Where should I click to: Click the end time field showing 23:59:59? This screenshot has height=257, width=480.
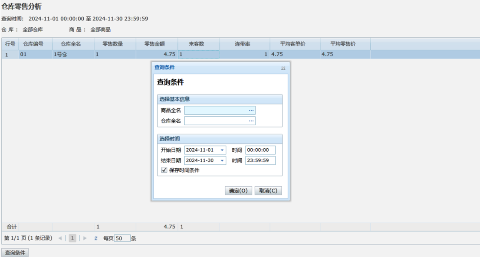(260, 161)
